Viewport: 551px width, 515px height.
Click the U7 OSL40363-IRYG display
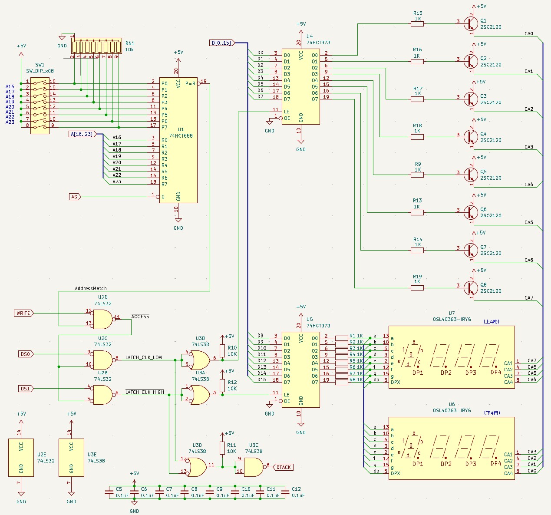pyautogui.click(x=452, y=357)
